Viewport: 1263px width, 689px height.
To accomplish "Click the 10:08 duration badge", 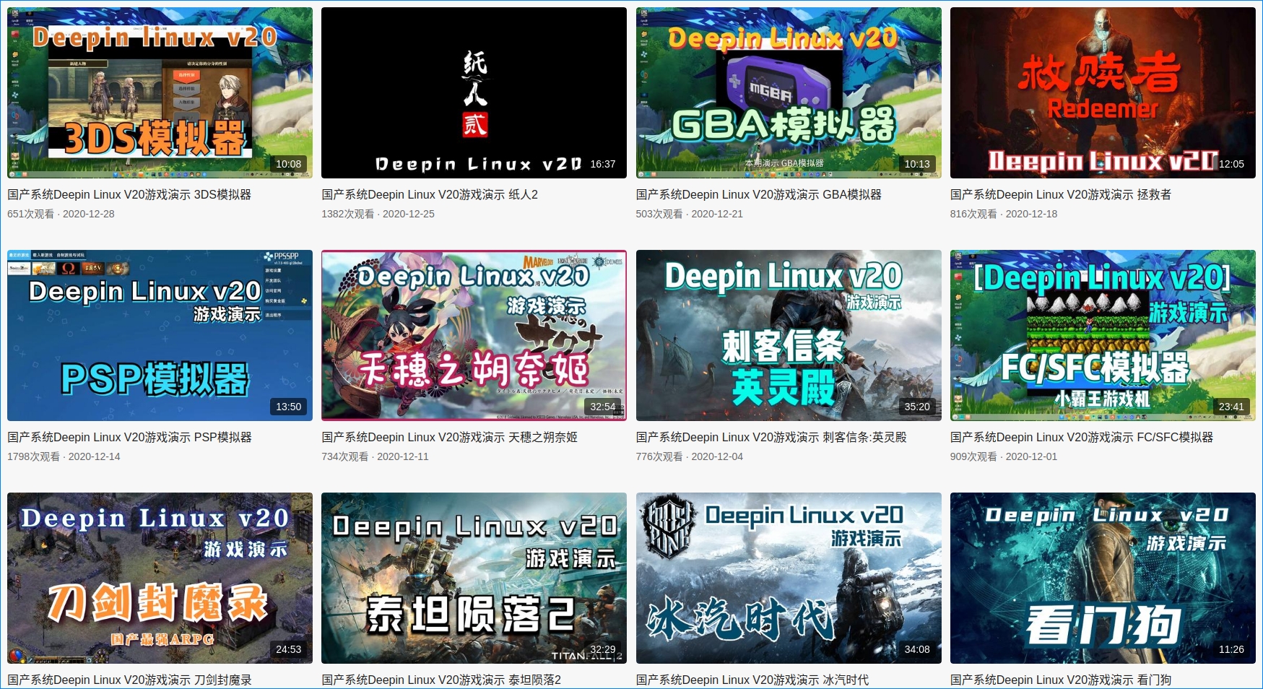I will [x=289, y=164].
